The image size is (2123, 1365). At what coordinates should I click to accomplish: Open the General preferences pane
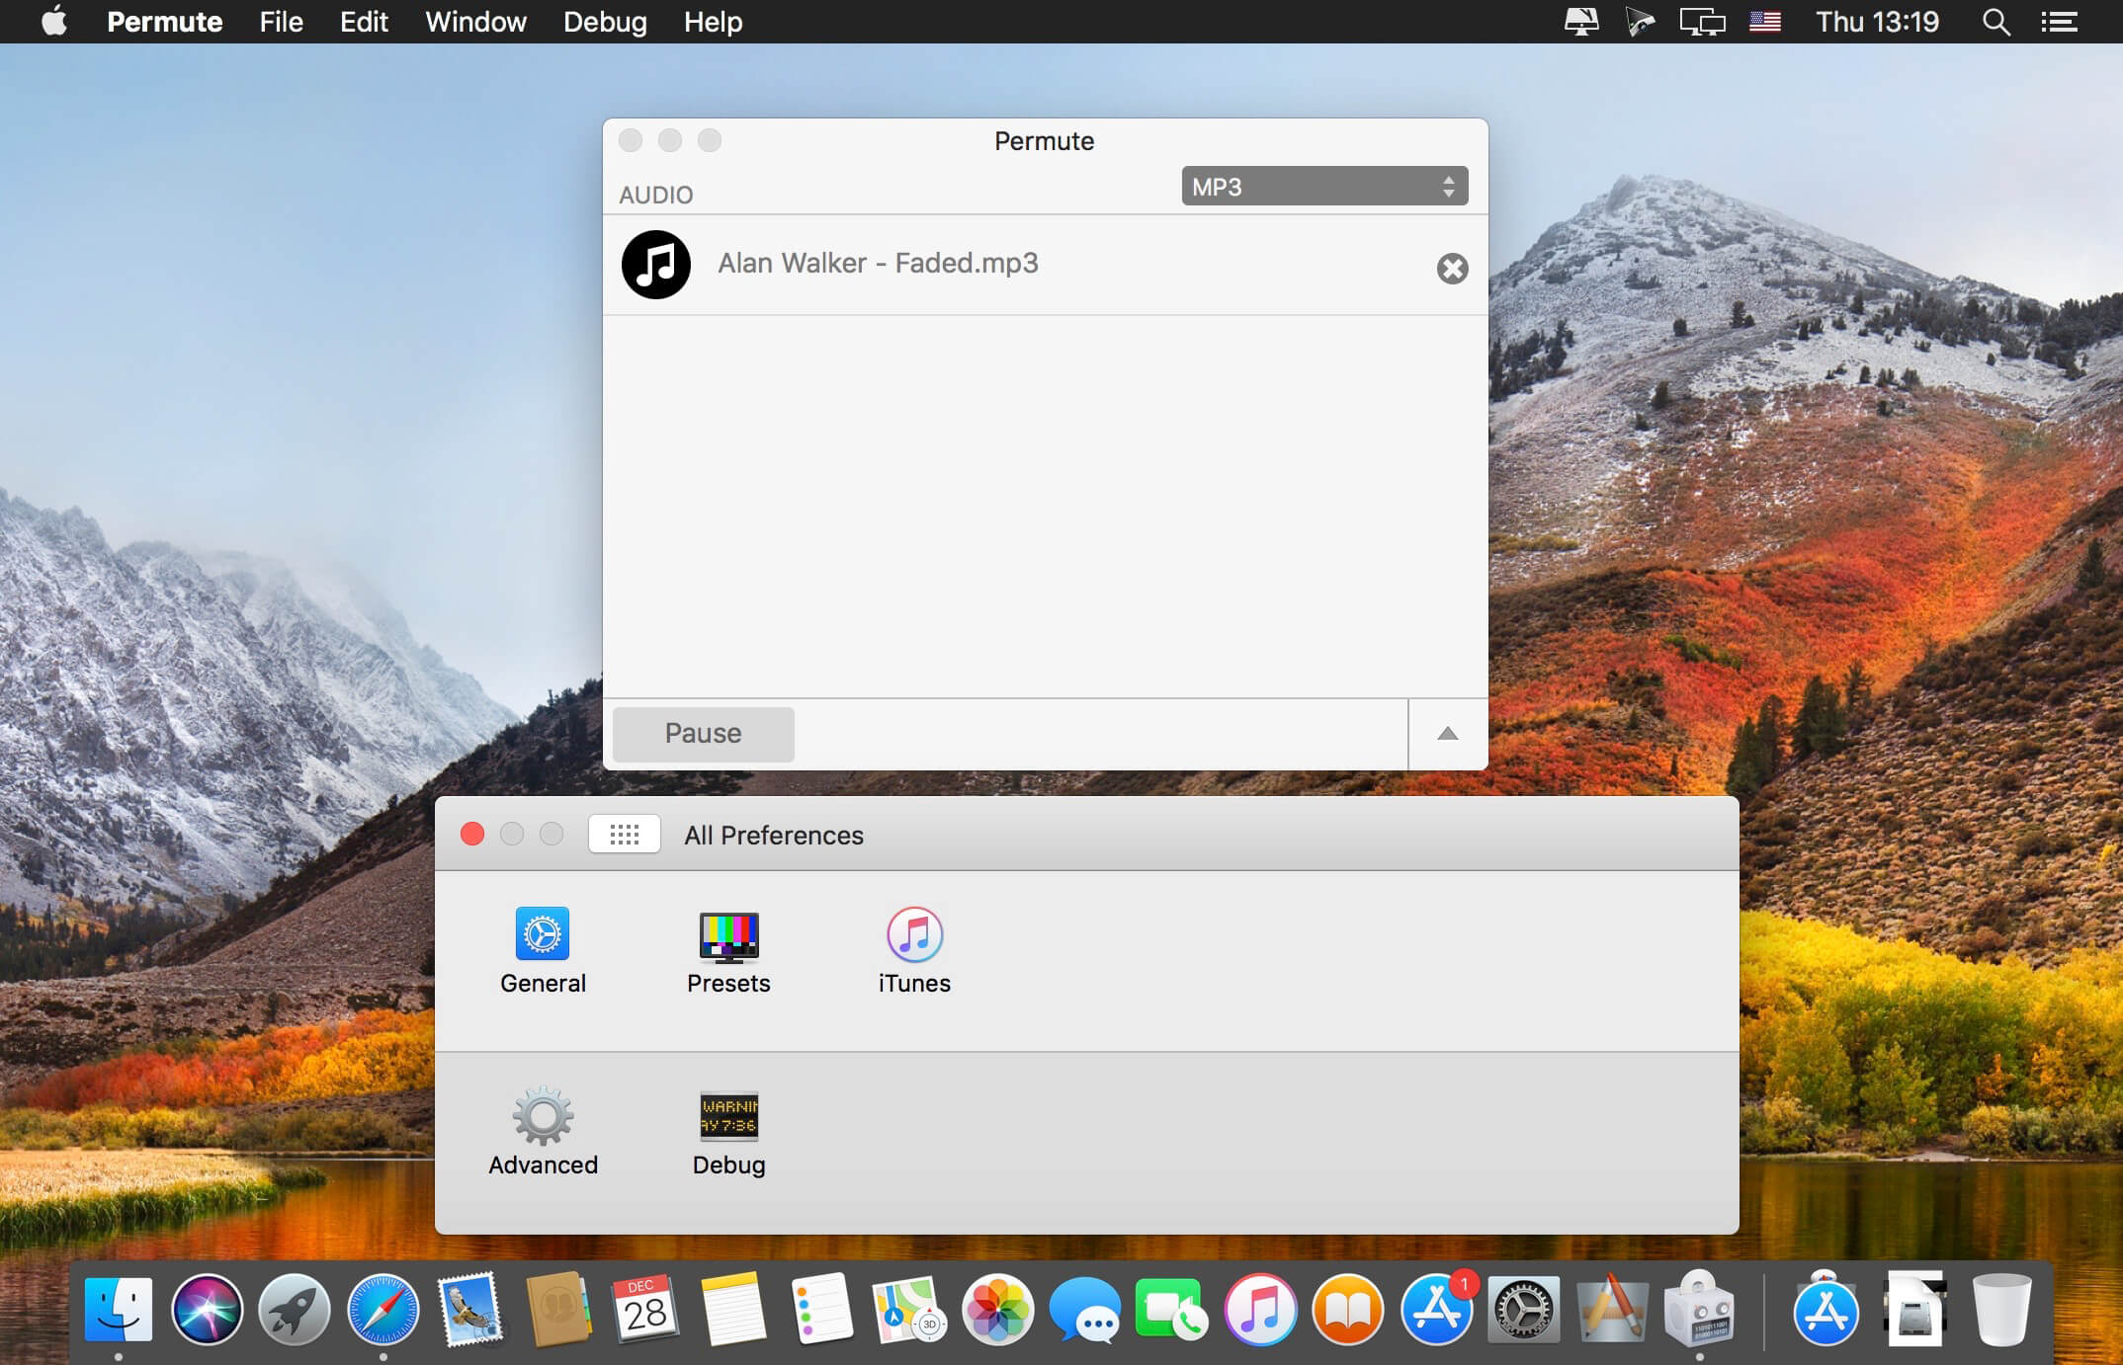click(x=543, y=950)
